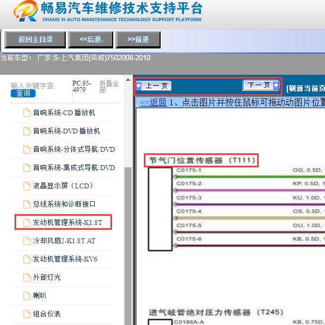Go back with <<后退 button
The height and width of the screenshot is (325, 325).
[x=91, y=39]
